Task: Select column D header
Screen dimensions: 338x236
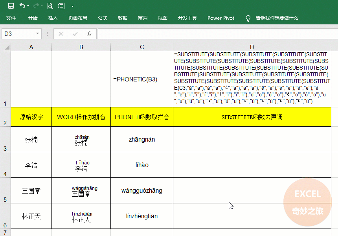Action: click(x=252, y=47)
